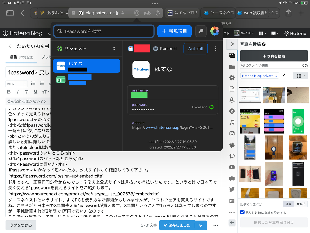
Task: Toggle 貼り付け時に詳細を設定する checkbox
Action: (242, 212)
